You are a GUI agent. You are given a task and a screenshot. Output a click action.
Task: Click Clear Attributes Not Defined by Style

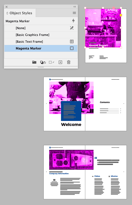[51, 62]
